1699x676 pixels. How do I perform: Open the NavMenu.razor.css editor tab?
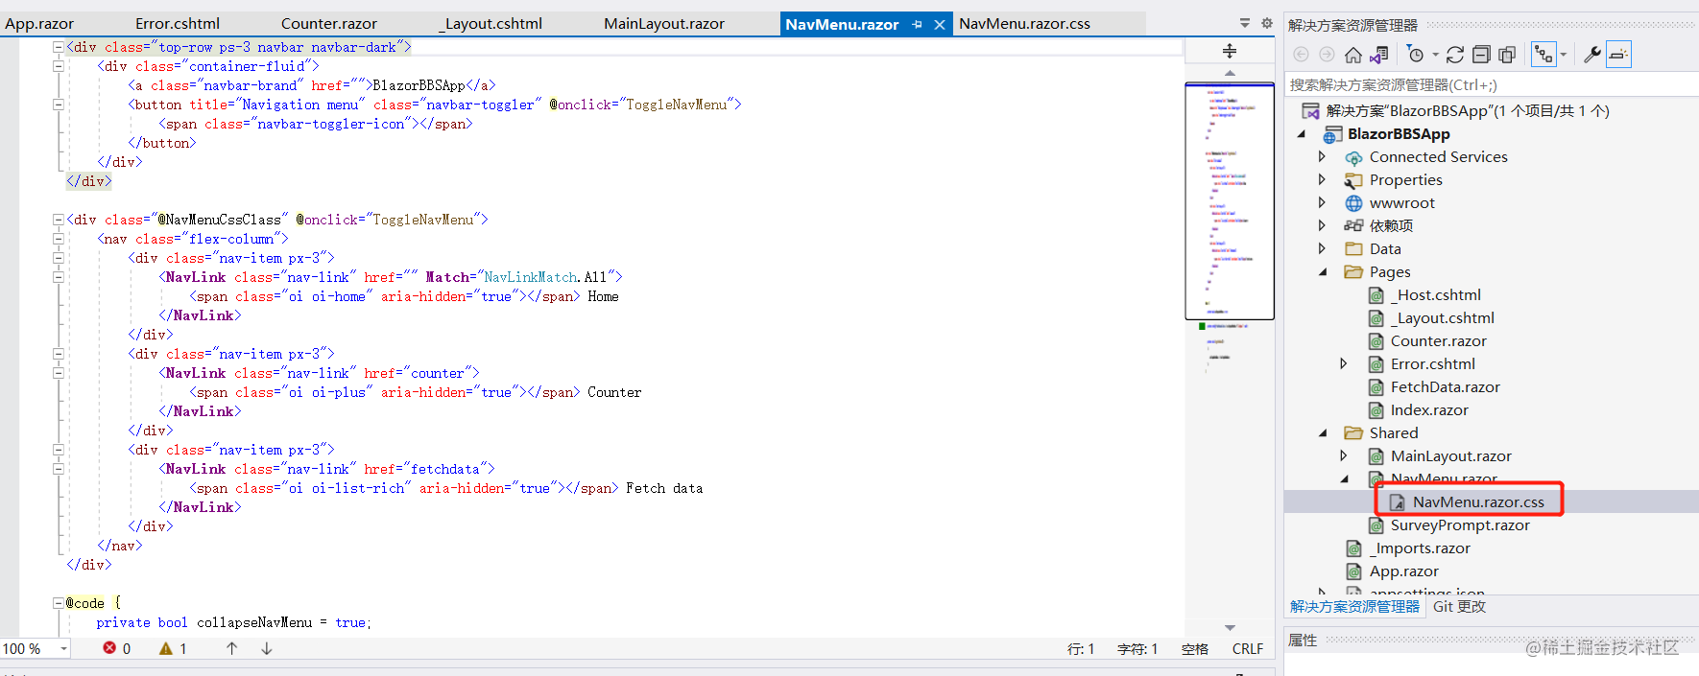1024,24
